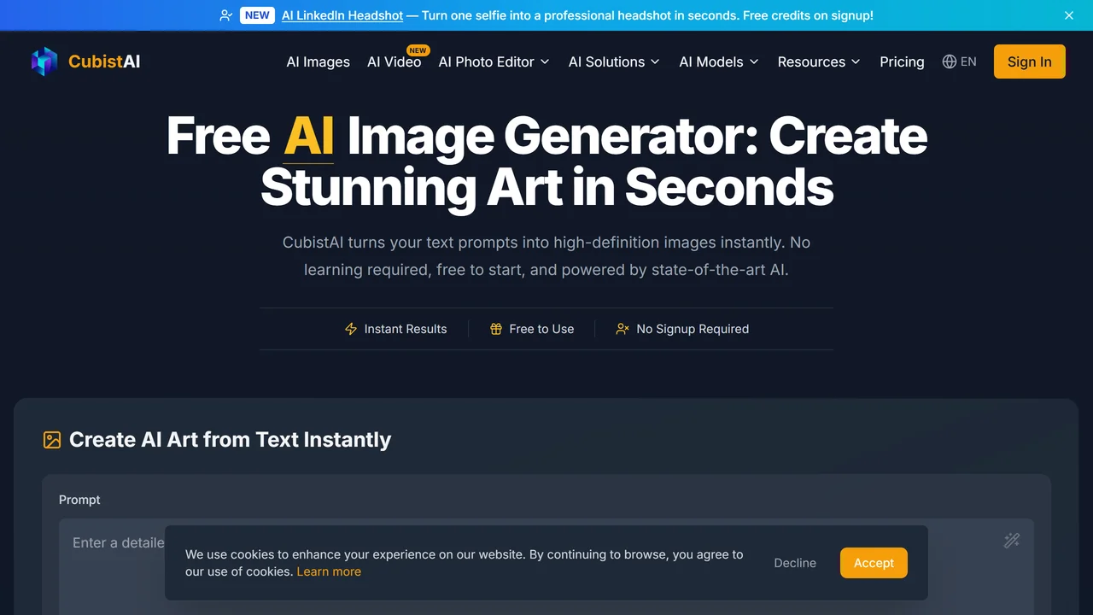Expand the AI Solutions dropdown menu
Screen dimensions: 1093x615
615,61
